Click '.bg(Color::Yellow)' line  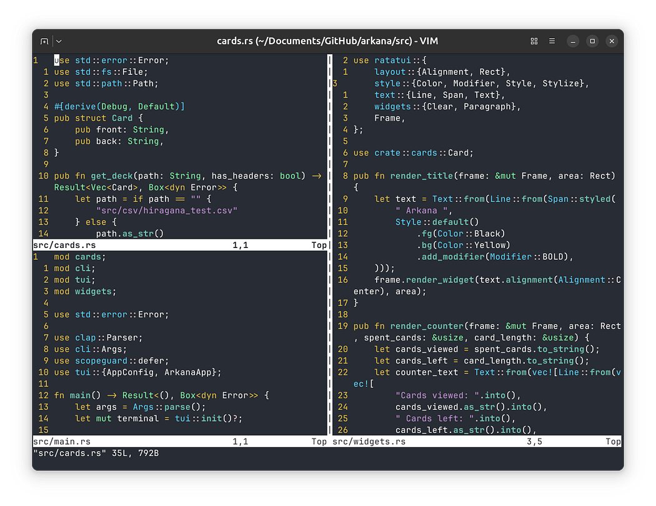[x=463, y=245]
